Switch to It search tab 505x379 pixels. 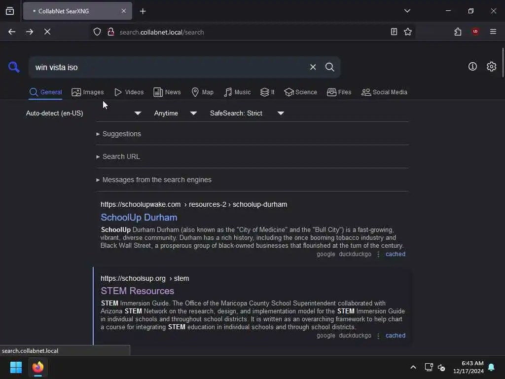point(267,92)
